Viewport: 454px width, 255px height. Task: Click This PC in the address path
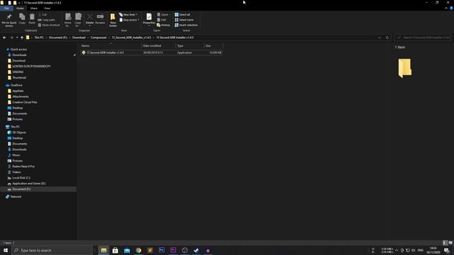[39, 38]
